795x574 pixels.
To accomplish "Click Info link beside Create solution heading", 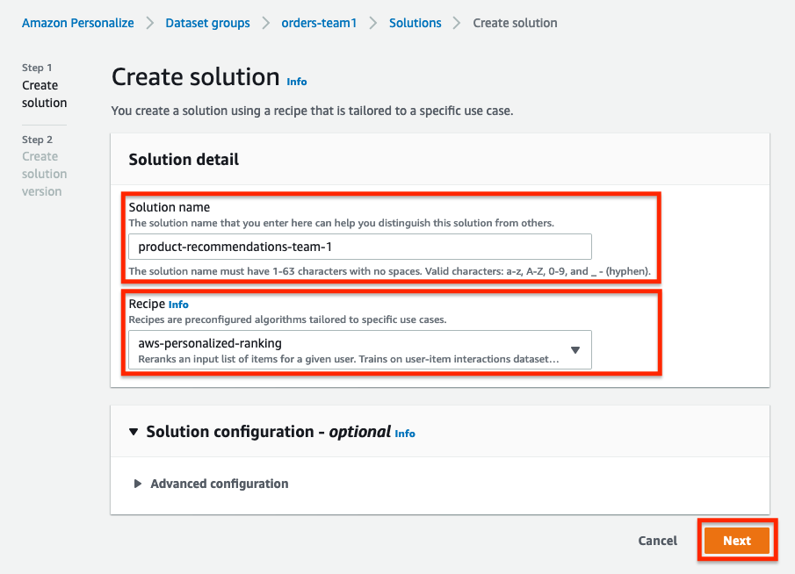I will pos(297,82).
